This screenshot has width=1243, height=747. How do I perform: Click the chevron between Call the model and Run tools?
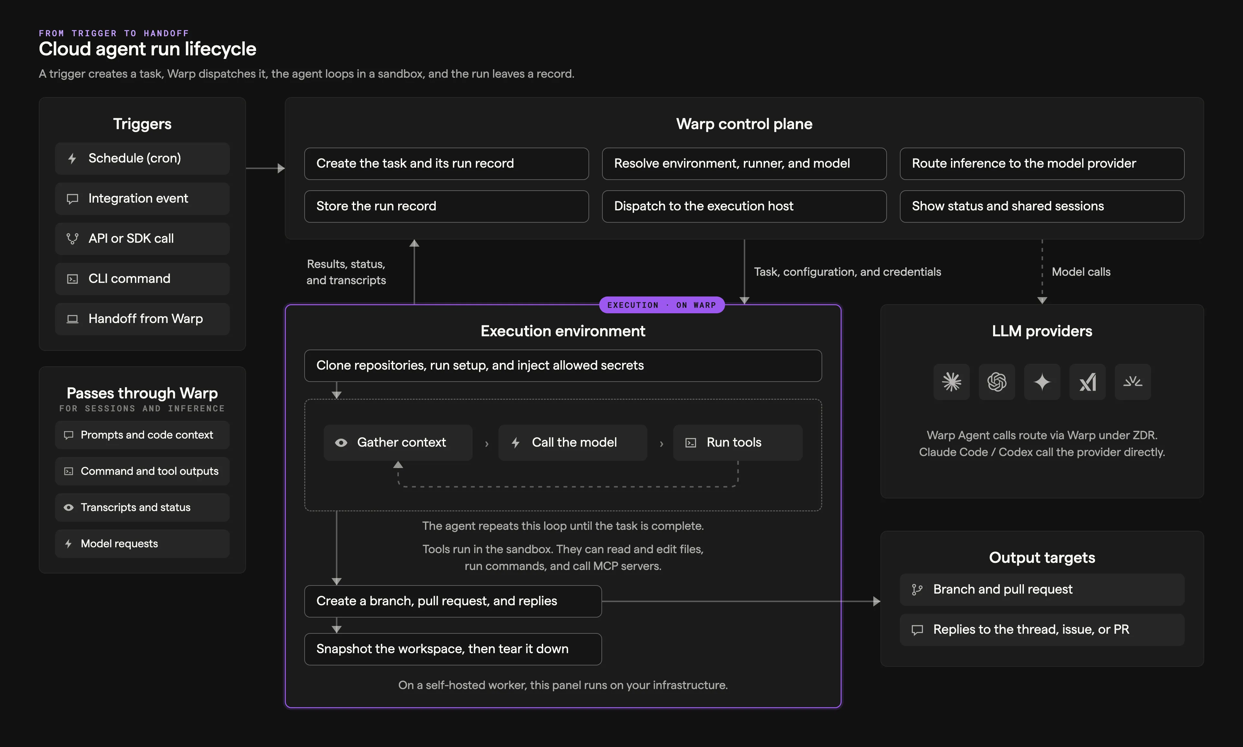point(661,444)
